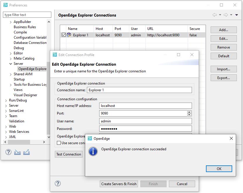Viewport: 243px width, 193px height.
Task: Select the Visual Designer preferences page
Action: tap(25, 95)
